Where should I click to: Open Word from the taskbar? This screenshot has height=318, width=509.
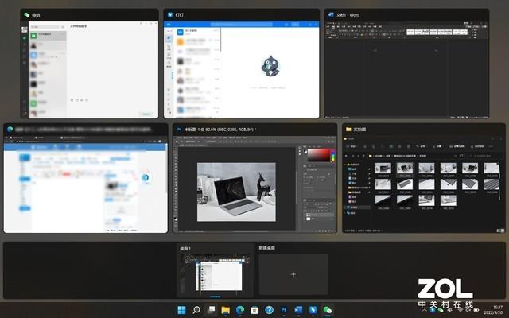(298, 310)
